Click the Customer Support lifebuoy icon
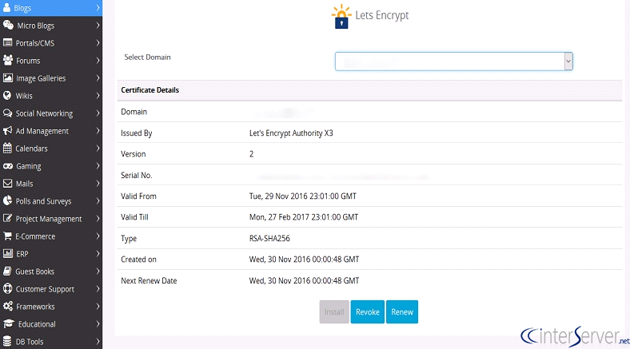Viewport: 630px width, 349px height. [x=7, y=288]
